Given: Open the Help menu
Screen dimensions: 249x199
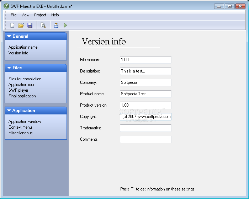Looking at the screenshot, I should point(55,15).
